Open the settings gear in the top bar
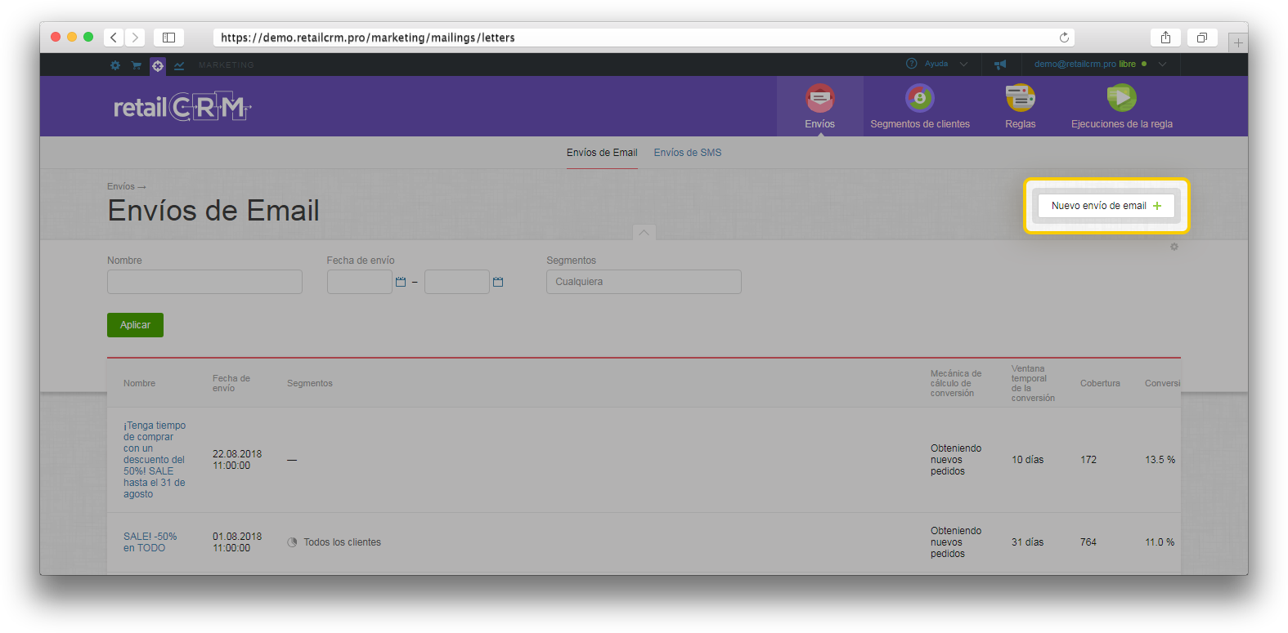1288x633 pixels. (115, 65)
